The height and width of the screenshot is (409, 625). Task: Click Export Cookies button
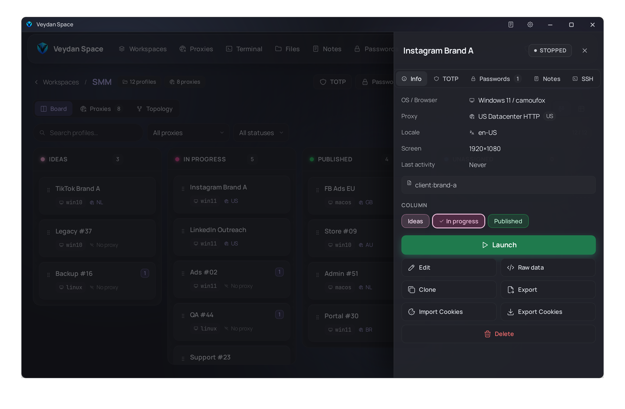pyautogui.click(x=548, y=312)
